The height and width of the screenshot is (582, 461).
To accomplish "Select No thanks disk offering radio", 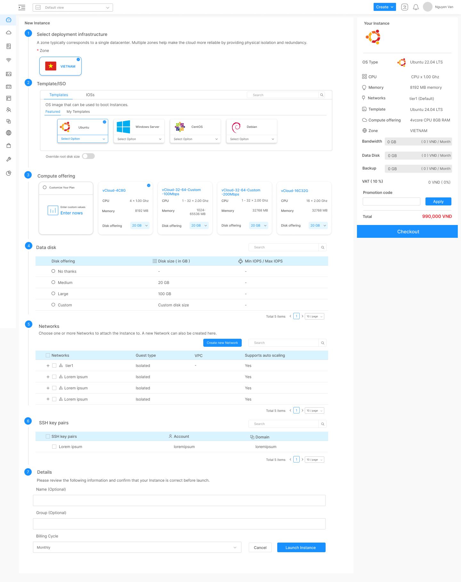I will pos(53,271).
